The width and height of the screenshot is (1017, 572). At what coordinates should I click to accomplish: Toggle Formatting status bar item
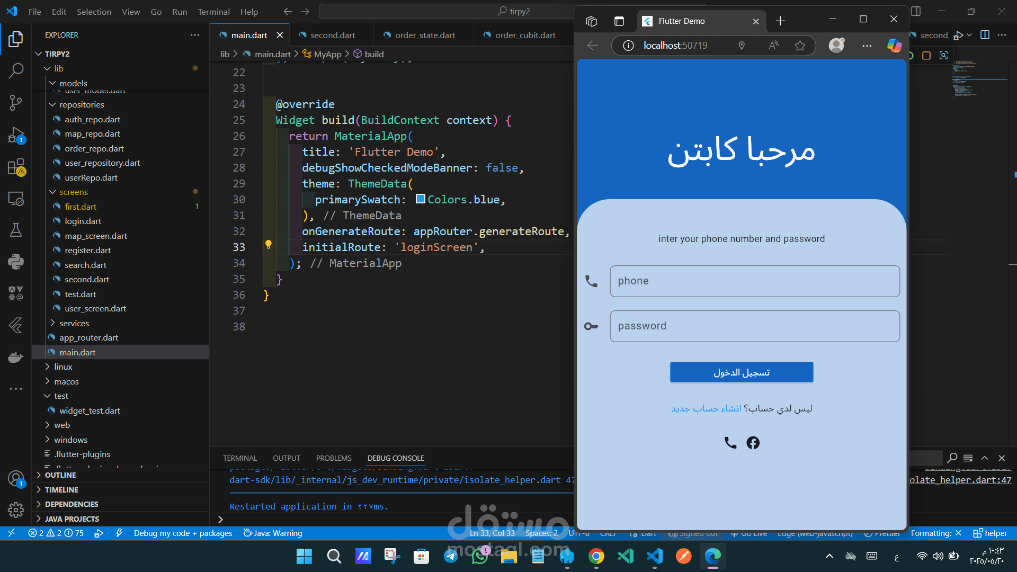935,533
